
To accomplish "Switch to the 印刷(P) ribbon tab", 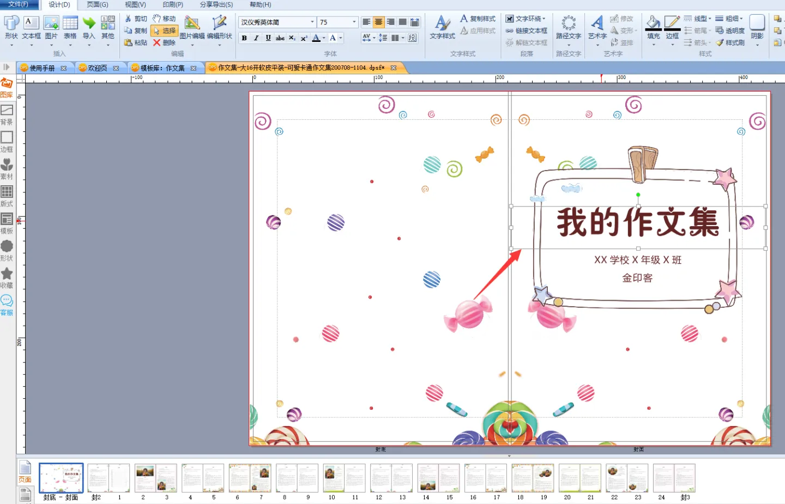I will pos(173,4).
